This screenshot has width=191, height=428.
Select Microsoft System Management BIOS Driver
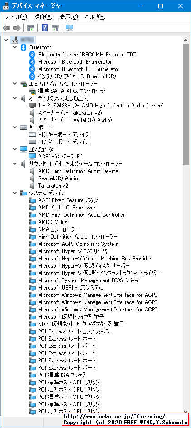pos(88,280)
